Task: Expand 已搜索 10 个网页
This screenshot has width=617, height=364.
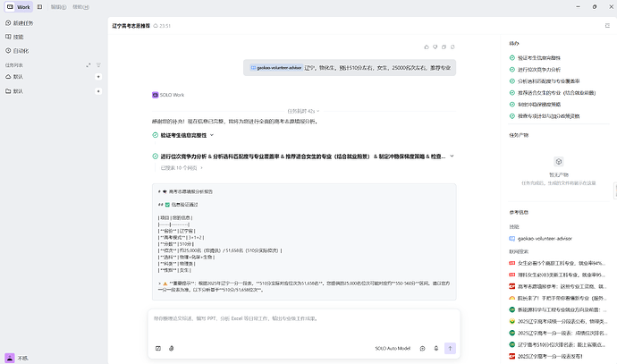Action: tap(182, 168)
